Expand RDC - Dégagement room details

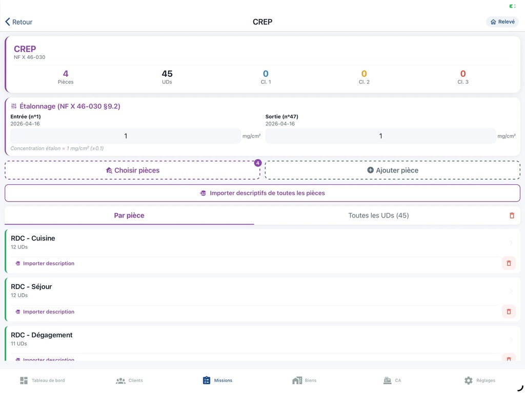point(256,339)
